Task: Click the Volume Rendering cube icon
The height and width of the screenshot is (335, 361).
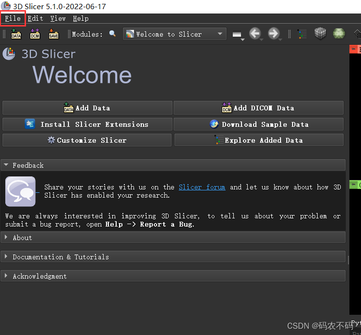Action: pos(321,34)
